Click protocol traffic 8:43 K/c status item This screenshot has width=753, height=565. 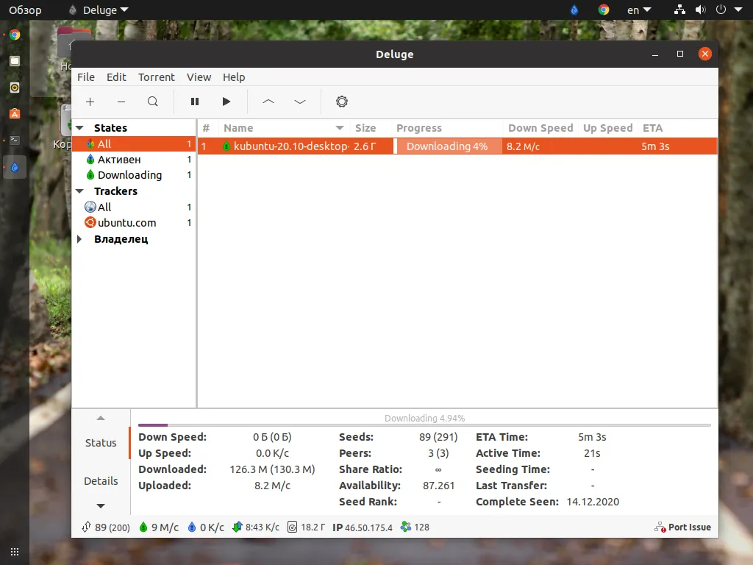256,527
